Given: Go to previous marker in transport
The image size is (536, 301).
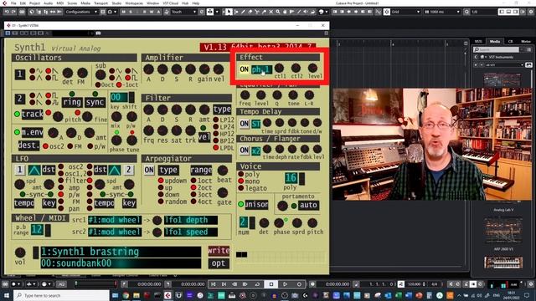Looking at the screenshot, I should click(x=213, y=284).
